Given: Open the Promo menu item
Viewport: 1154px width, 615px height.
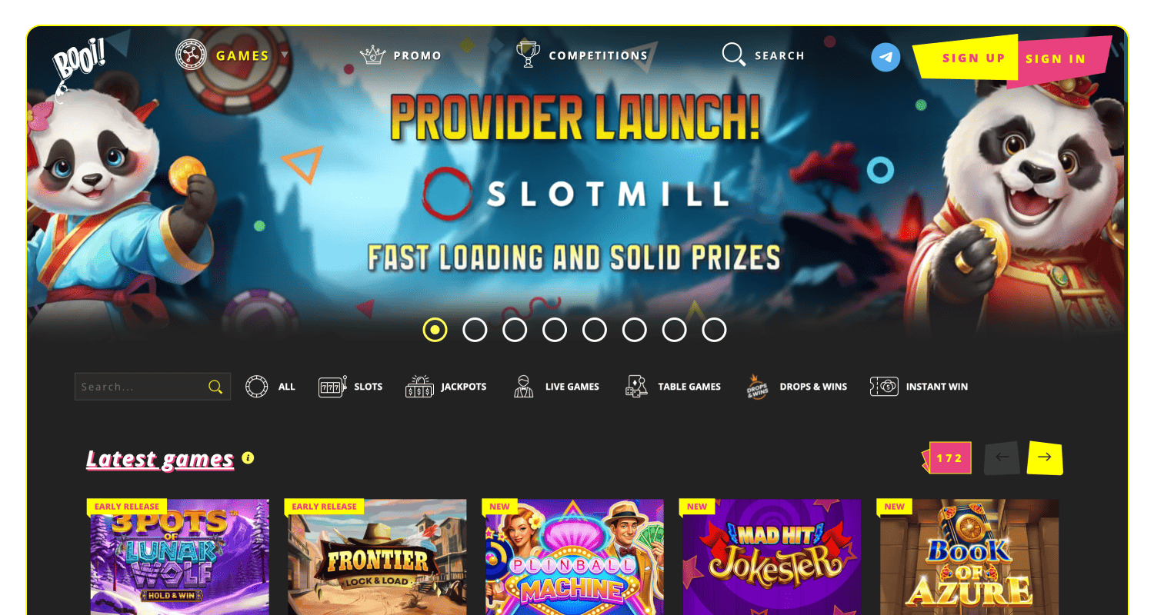Looking at the screenshot, I should 401,55.
